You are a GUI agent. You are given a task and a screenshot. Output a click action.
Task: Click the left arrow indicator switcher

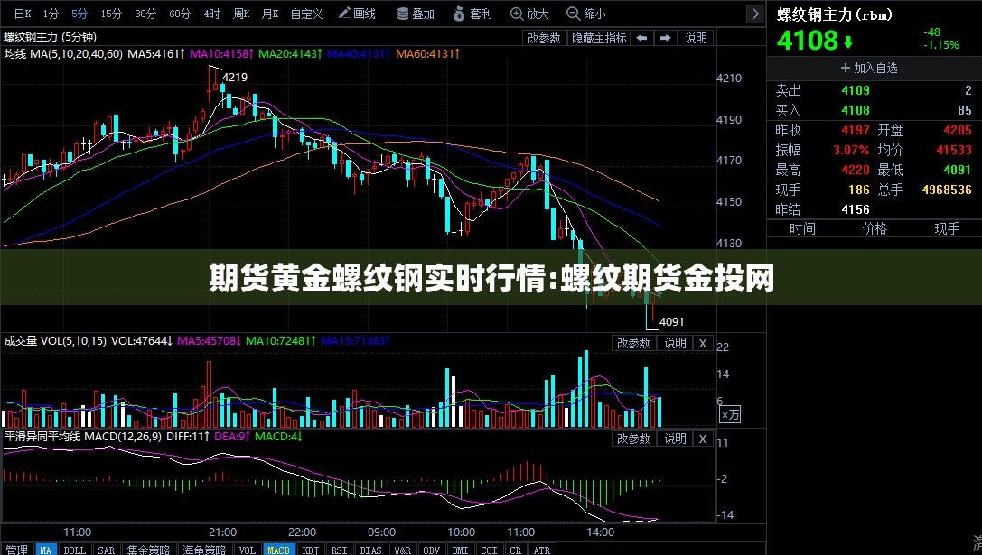641,38
